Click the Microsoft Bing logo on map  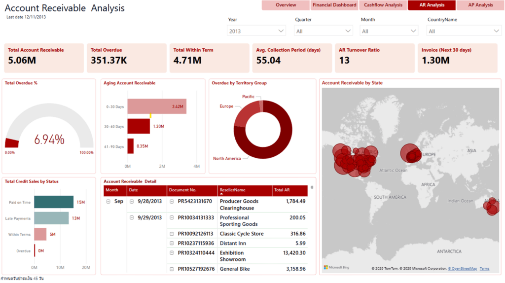point(336,268)
